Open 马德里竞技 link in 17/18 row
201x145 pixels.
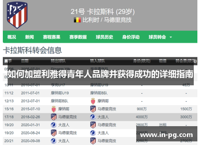tap(68, 117)
